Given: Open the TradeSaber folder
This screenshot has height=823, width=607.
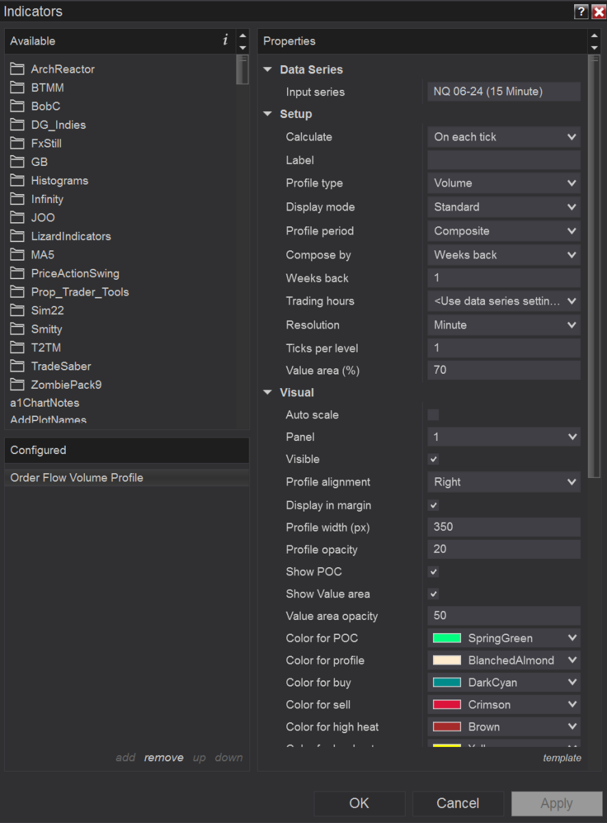Looking at the screenshot, I should (61, 366).
